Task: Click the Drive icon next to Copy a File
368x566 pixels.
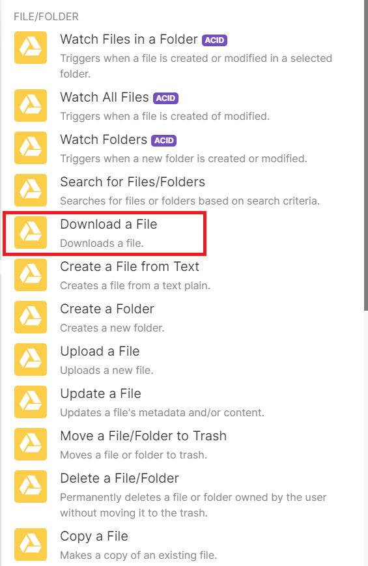Action: click(x=31, y=545)
